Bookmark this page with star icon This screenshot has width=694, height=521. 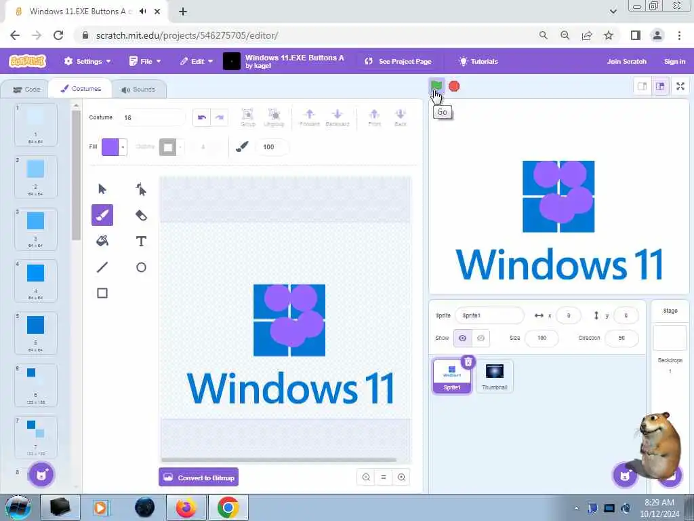609,35
